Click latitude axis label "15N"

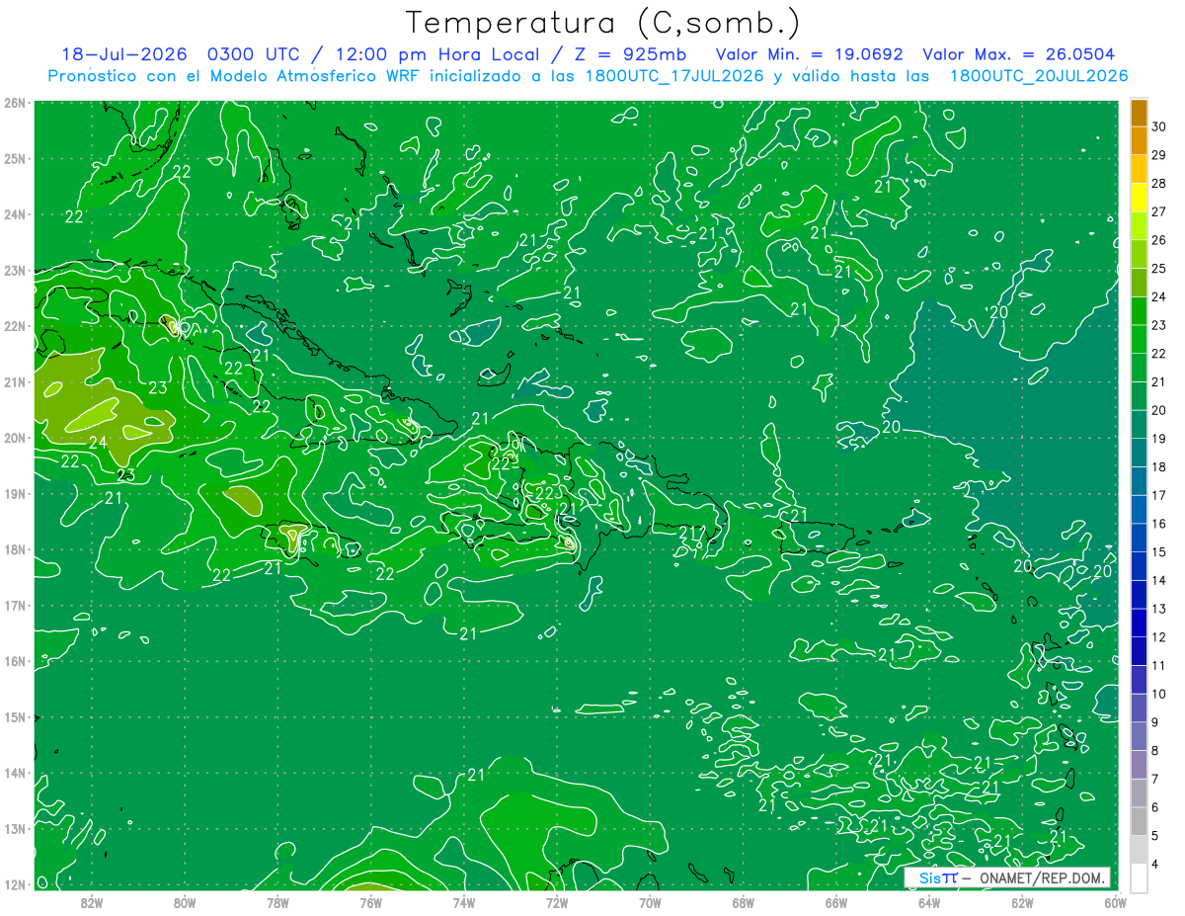[x=15, y=717]
